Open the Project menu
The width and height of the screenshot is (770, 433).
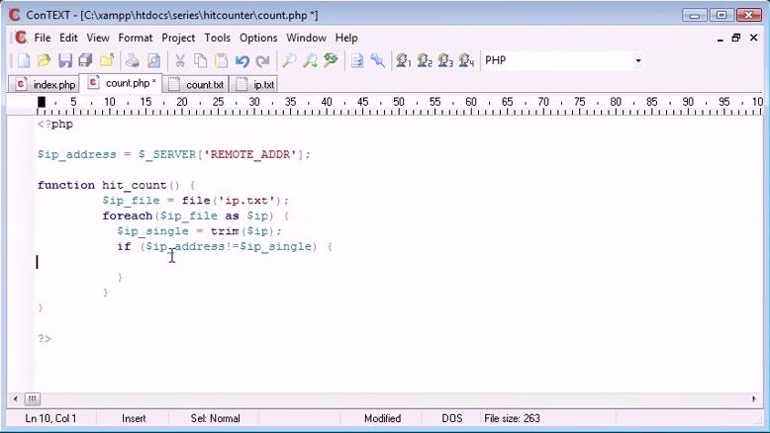(x=178, y=38)
